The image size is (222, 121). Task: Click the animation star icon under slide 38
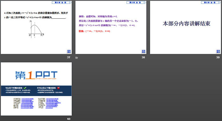tap(77, 57)
